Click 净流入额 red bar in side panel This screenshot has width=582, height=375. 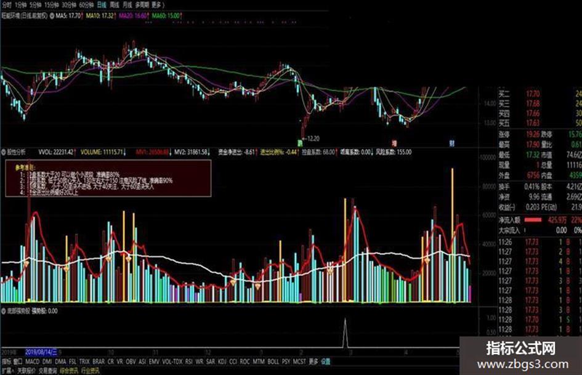[x=533, y=220]
